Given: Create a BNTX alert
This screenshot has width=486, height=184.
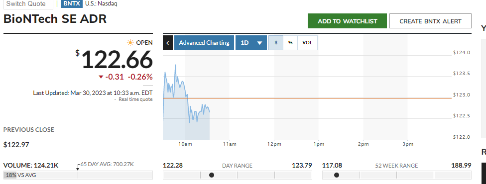Looking at the screenshot, I should [x=431, y=21].
